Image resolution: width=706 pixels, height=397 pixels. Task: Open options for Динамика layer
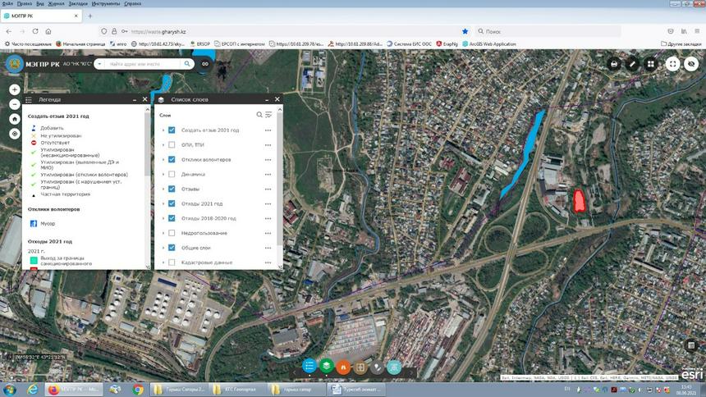click(x=268, y=174)
